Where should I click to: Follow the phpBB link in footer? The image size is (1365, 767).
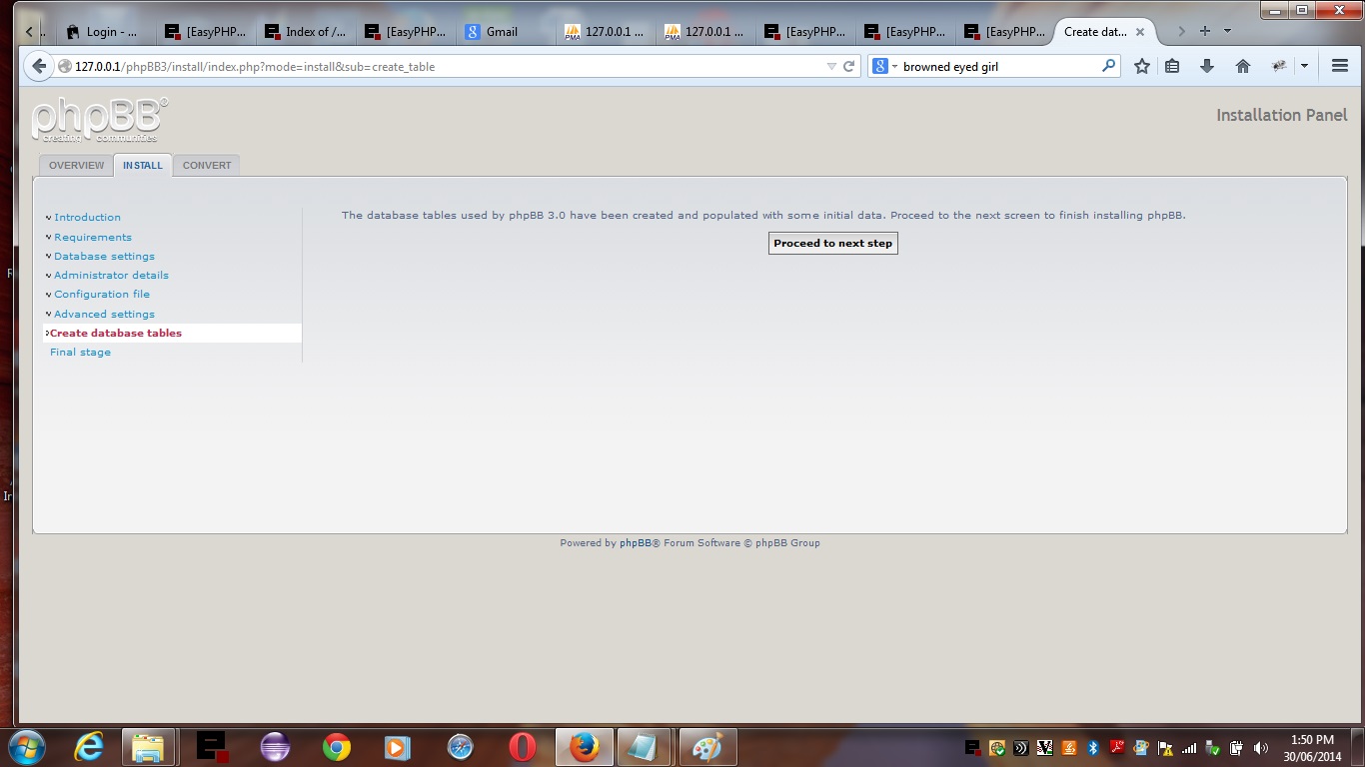(x=636, y=543)
